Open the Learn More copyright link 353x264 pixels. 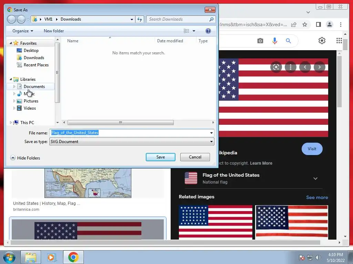pyautogui.click(x=261, y=163)
